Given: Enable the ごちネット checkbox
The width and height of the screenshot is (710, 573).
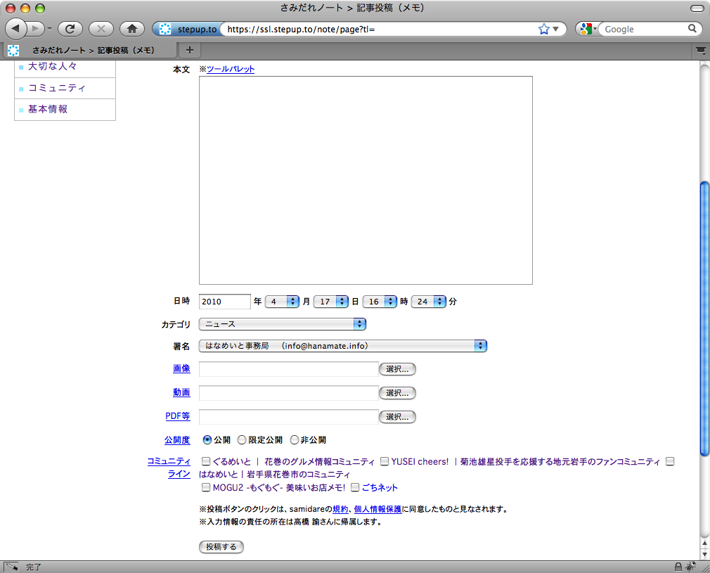Looking at the screenshot, I should pos(355,487).
